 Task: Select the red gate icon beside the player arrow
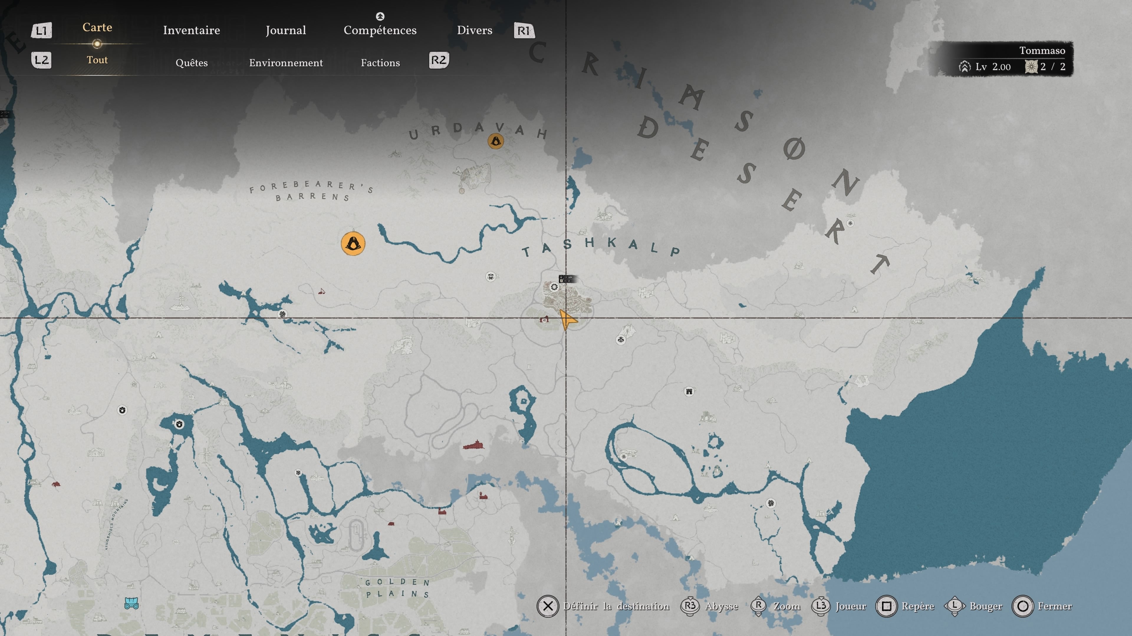544,319
